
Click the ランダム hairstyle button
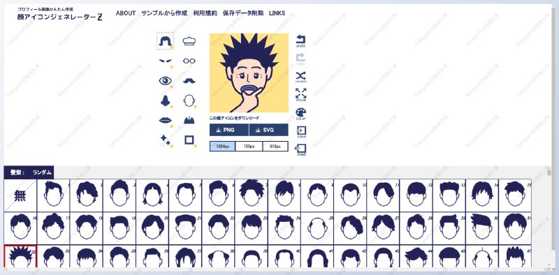point(42,172)
